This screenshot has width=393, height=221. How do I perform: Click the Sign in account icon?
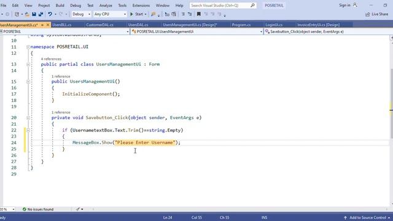pyautogui.click(x=355, y=5)
